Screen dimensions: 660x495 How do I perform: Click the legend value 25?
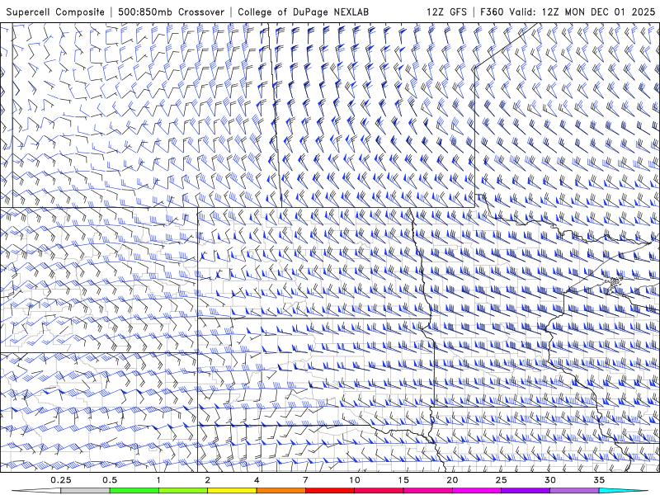[x=501, y=480]
